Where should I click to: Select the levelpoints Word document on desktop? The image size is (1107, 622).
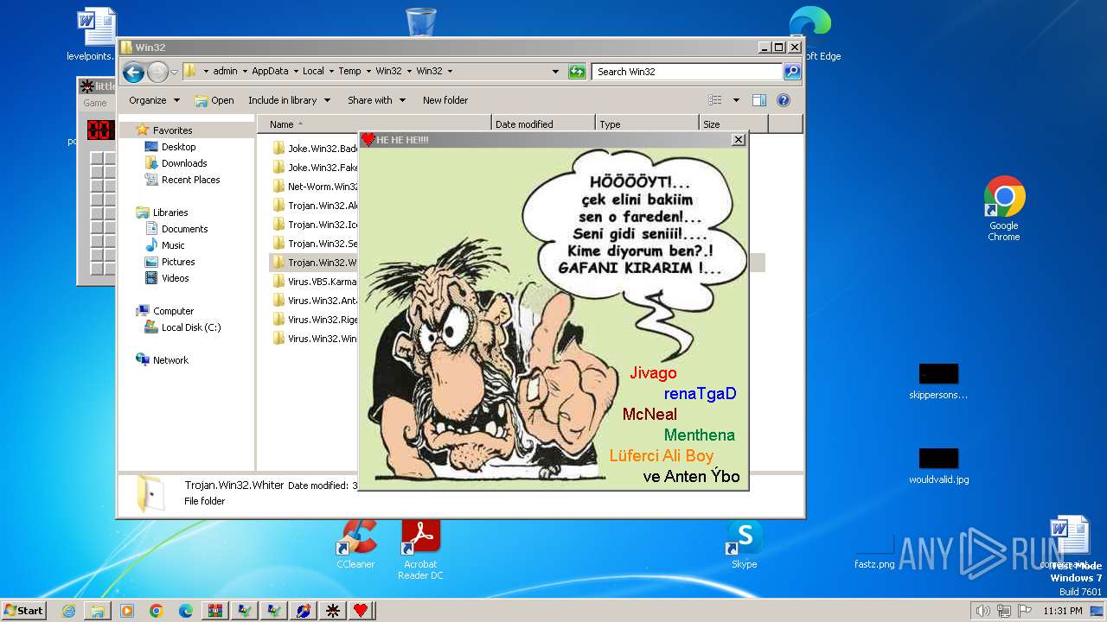95,35
